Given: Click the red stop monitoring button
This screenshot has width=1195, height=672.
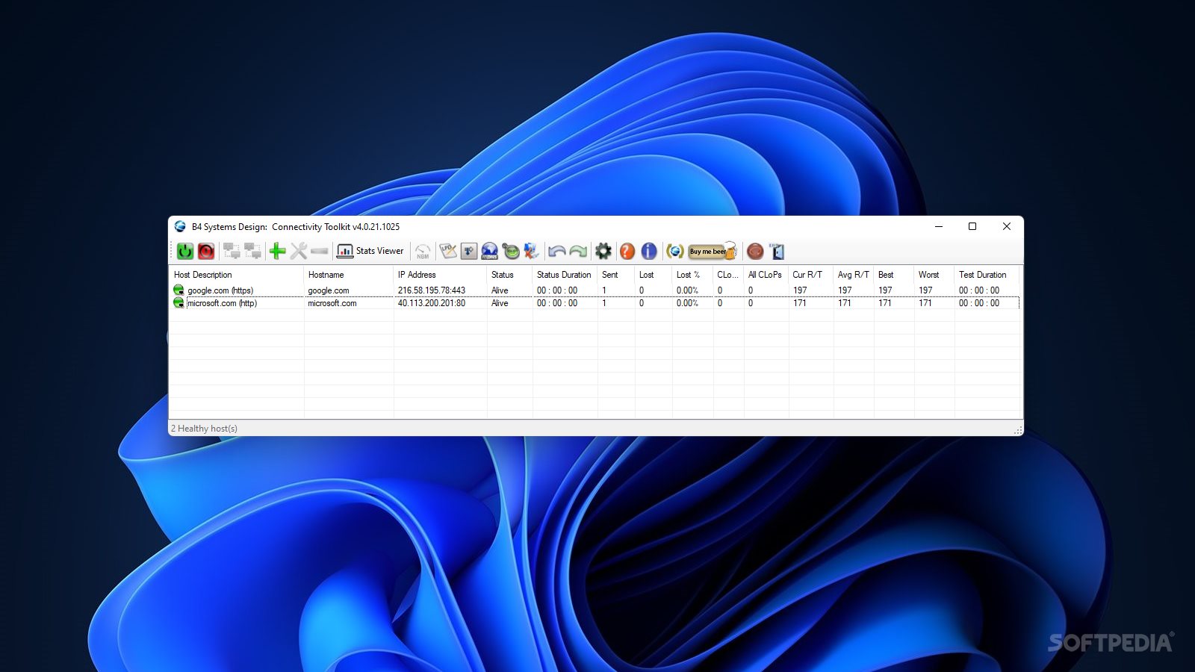Looking at the screenshot, I should (x=206, y=252).
